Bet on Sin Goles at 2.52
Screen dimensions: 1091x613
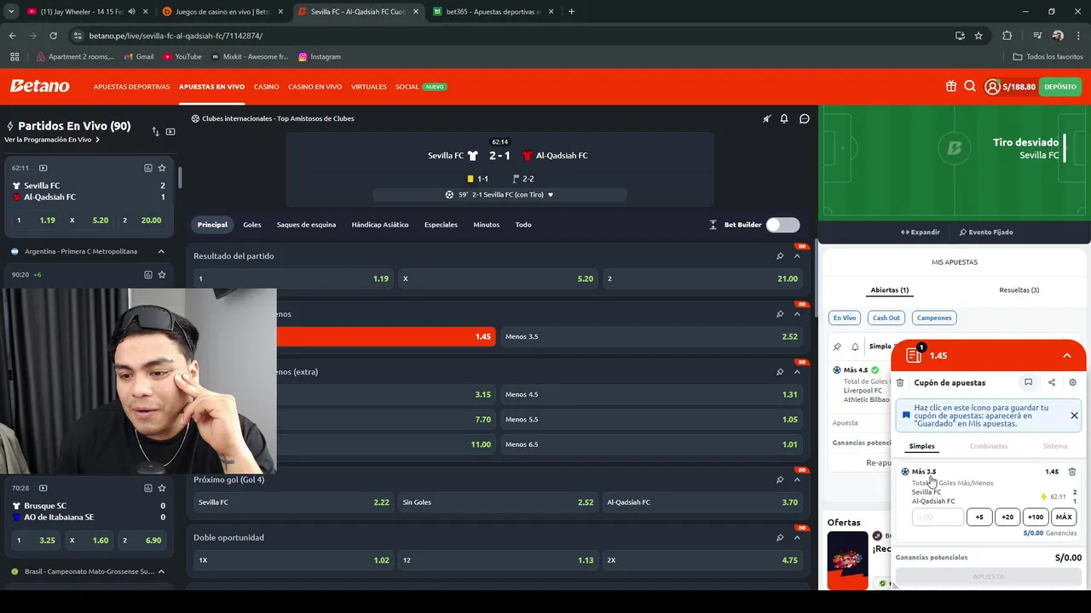pos(498,502)
